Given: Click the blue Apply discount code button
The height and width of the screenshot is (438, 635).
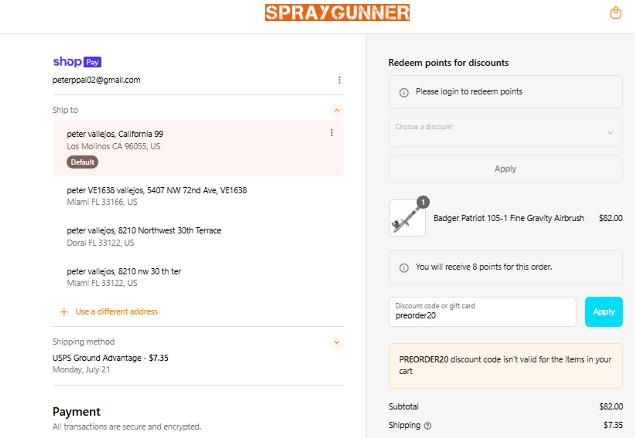Looking at the screenshot, I should [604, 312].
